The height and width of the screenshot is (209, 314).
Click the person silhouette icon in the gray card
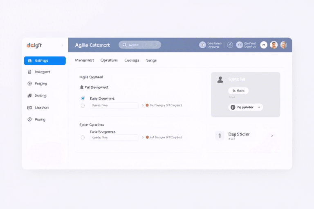pos(220,80)
